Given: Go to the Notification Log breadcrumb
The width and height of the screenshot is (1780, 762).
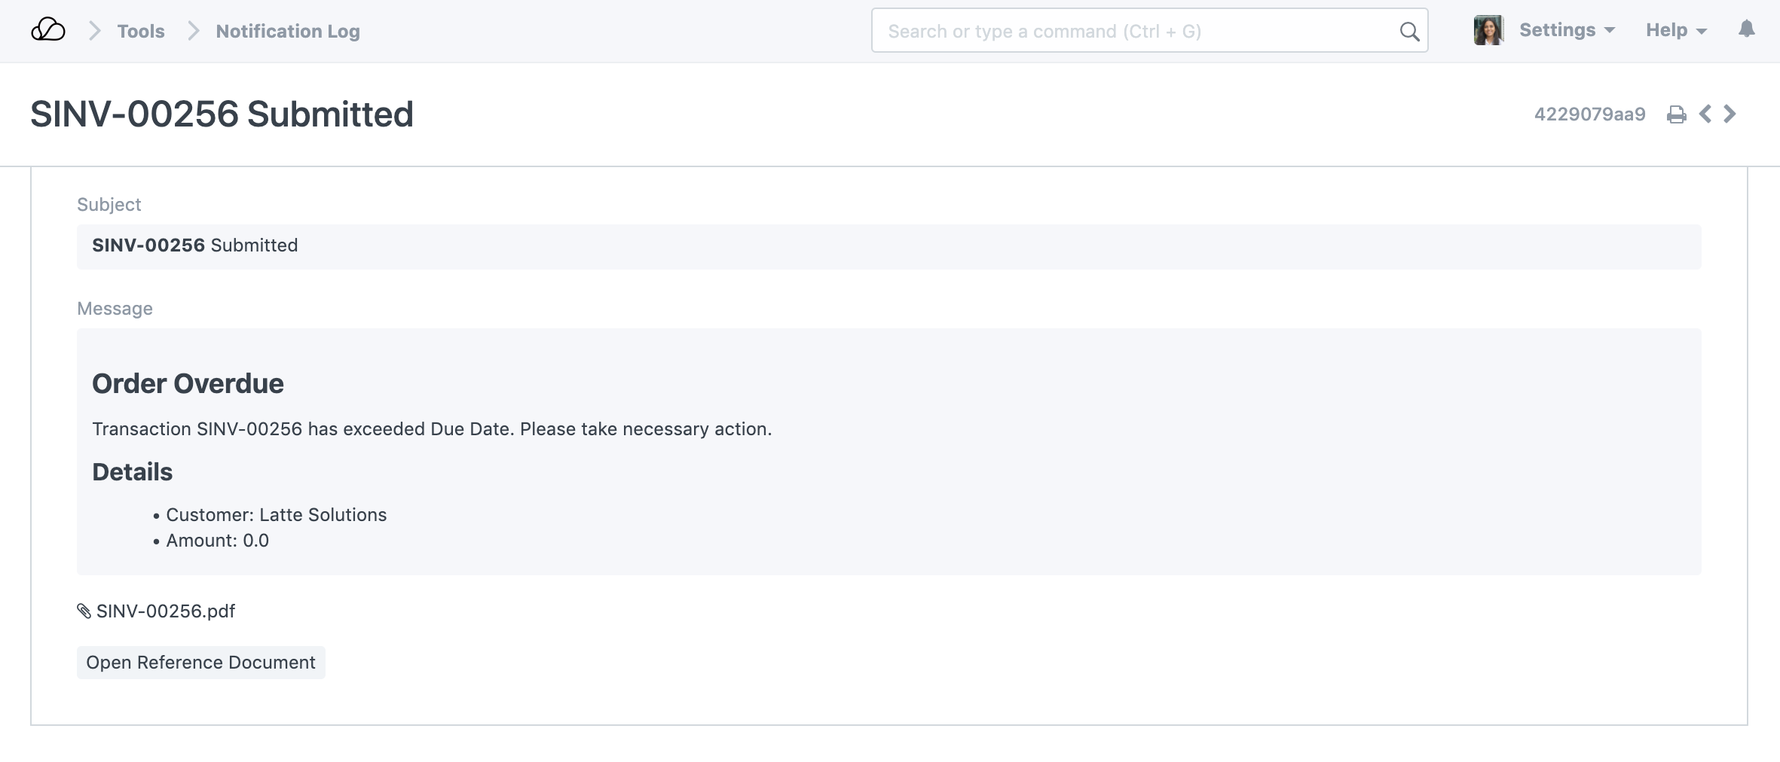Looking at the screenshot, I should (x=287, y=31).
